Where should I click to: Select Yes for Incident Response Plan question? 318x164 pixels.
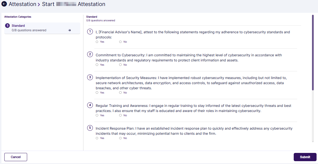click(97, 138)
